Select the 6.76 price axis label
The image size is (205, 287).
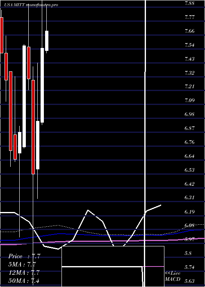click(x=189, y=142)
